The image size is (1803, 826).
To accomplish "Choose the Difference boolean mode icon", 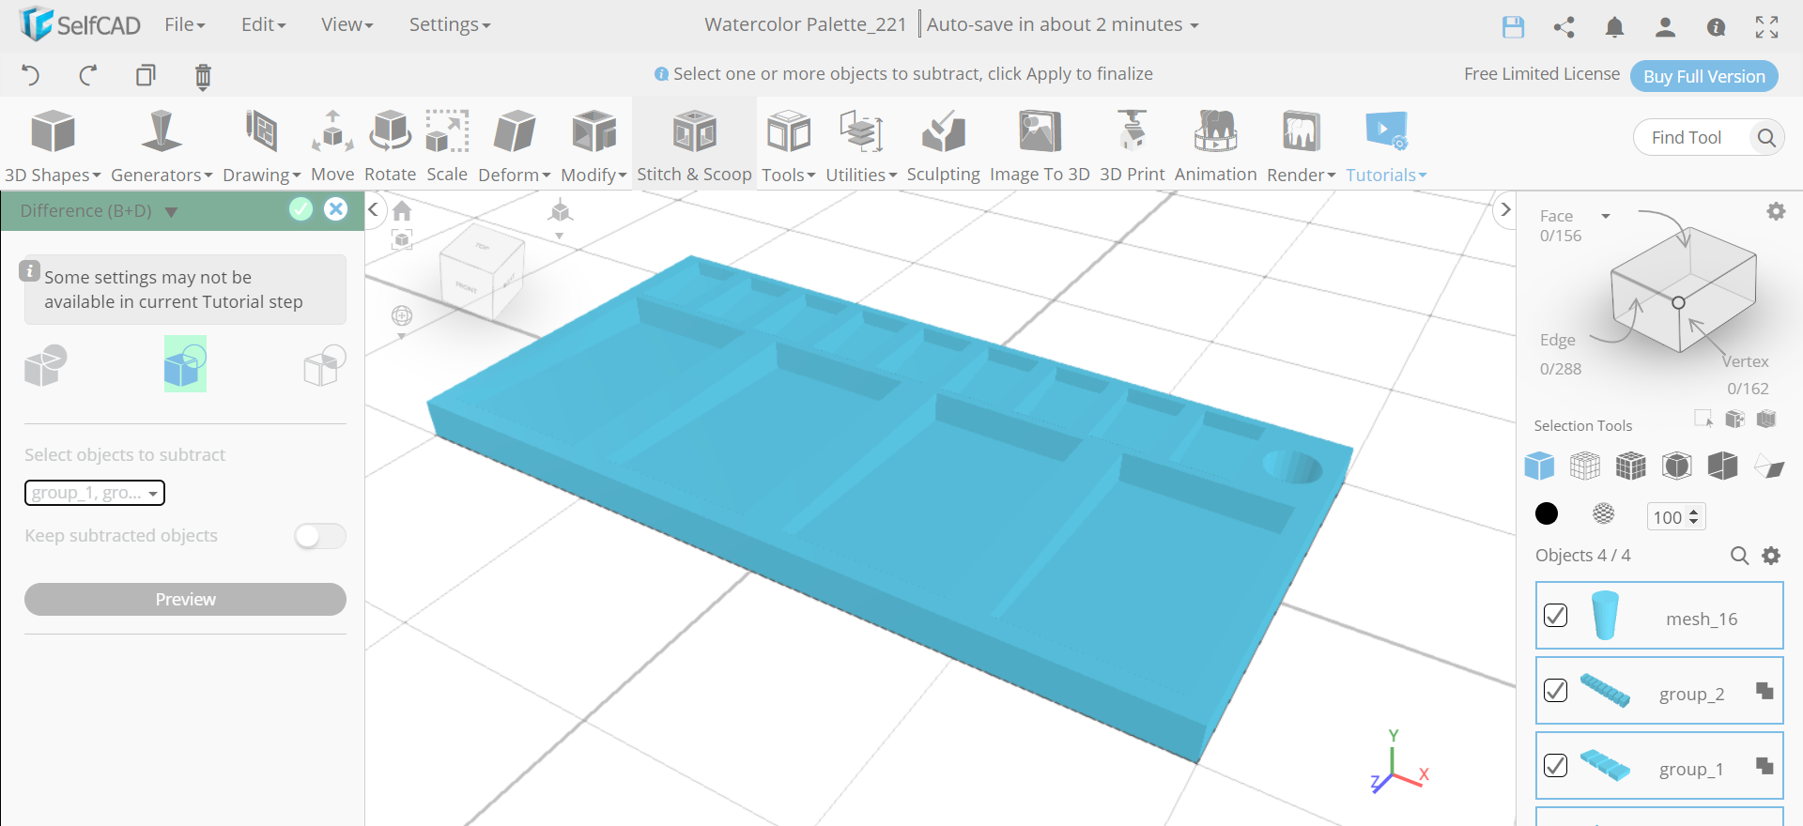I will (x=185, y=364).
